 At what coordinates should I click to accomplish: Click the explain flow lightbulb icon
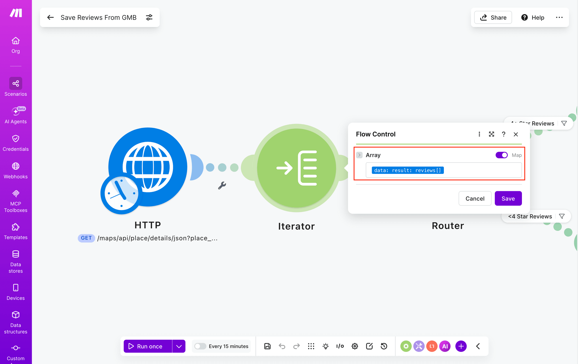(x=326, y=346)
